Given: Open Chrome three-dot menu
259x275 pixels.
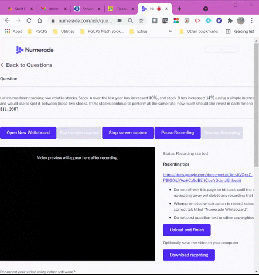Looking at the screenshot, I should click(251, 20).
